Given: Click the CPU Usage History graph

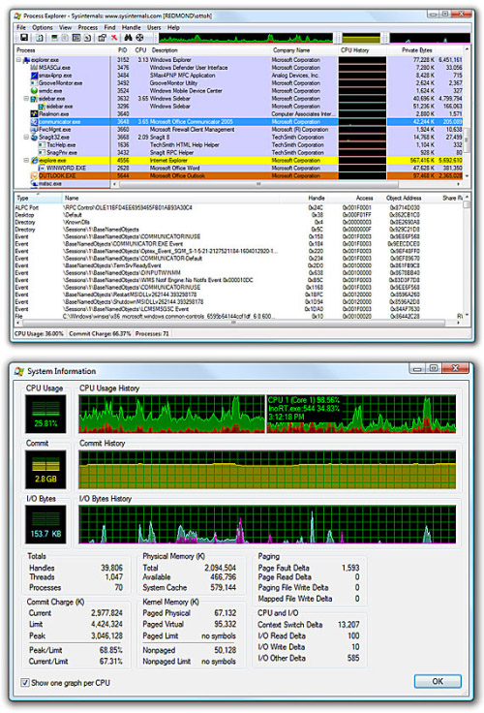Looking at the screenshot, I should coord(267,414).
